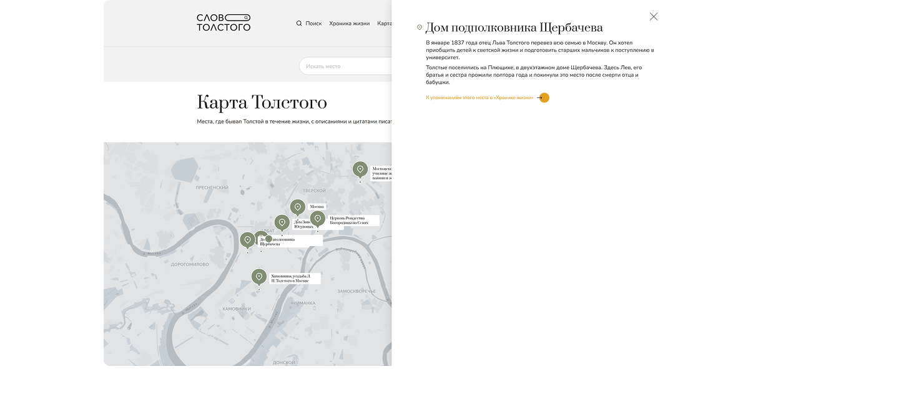Select the leftmost green pin near Арбат
Screen dimensions: 899x397
[x=247, y=239]
